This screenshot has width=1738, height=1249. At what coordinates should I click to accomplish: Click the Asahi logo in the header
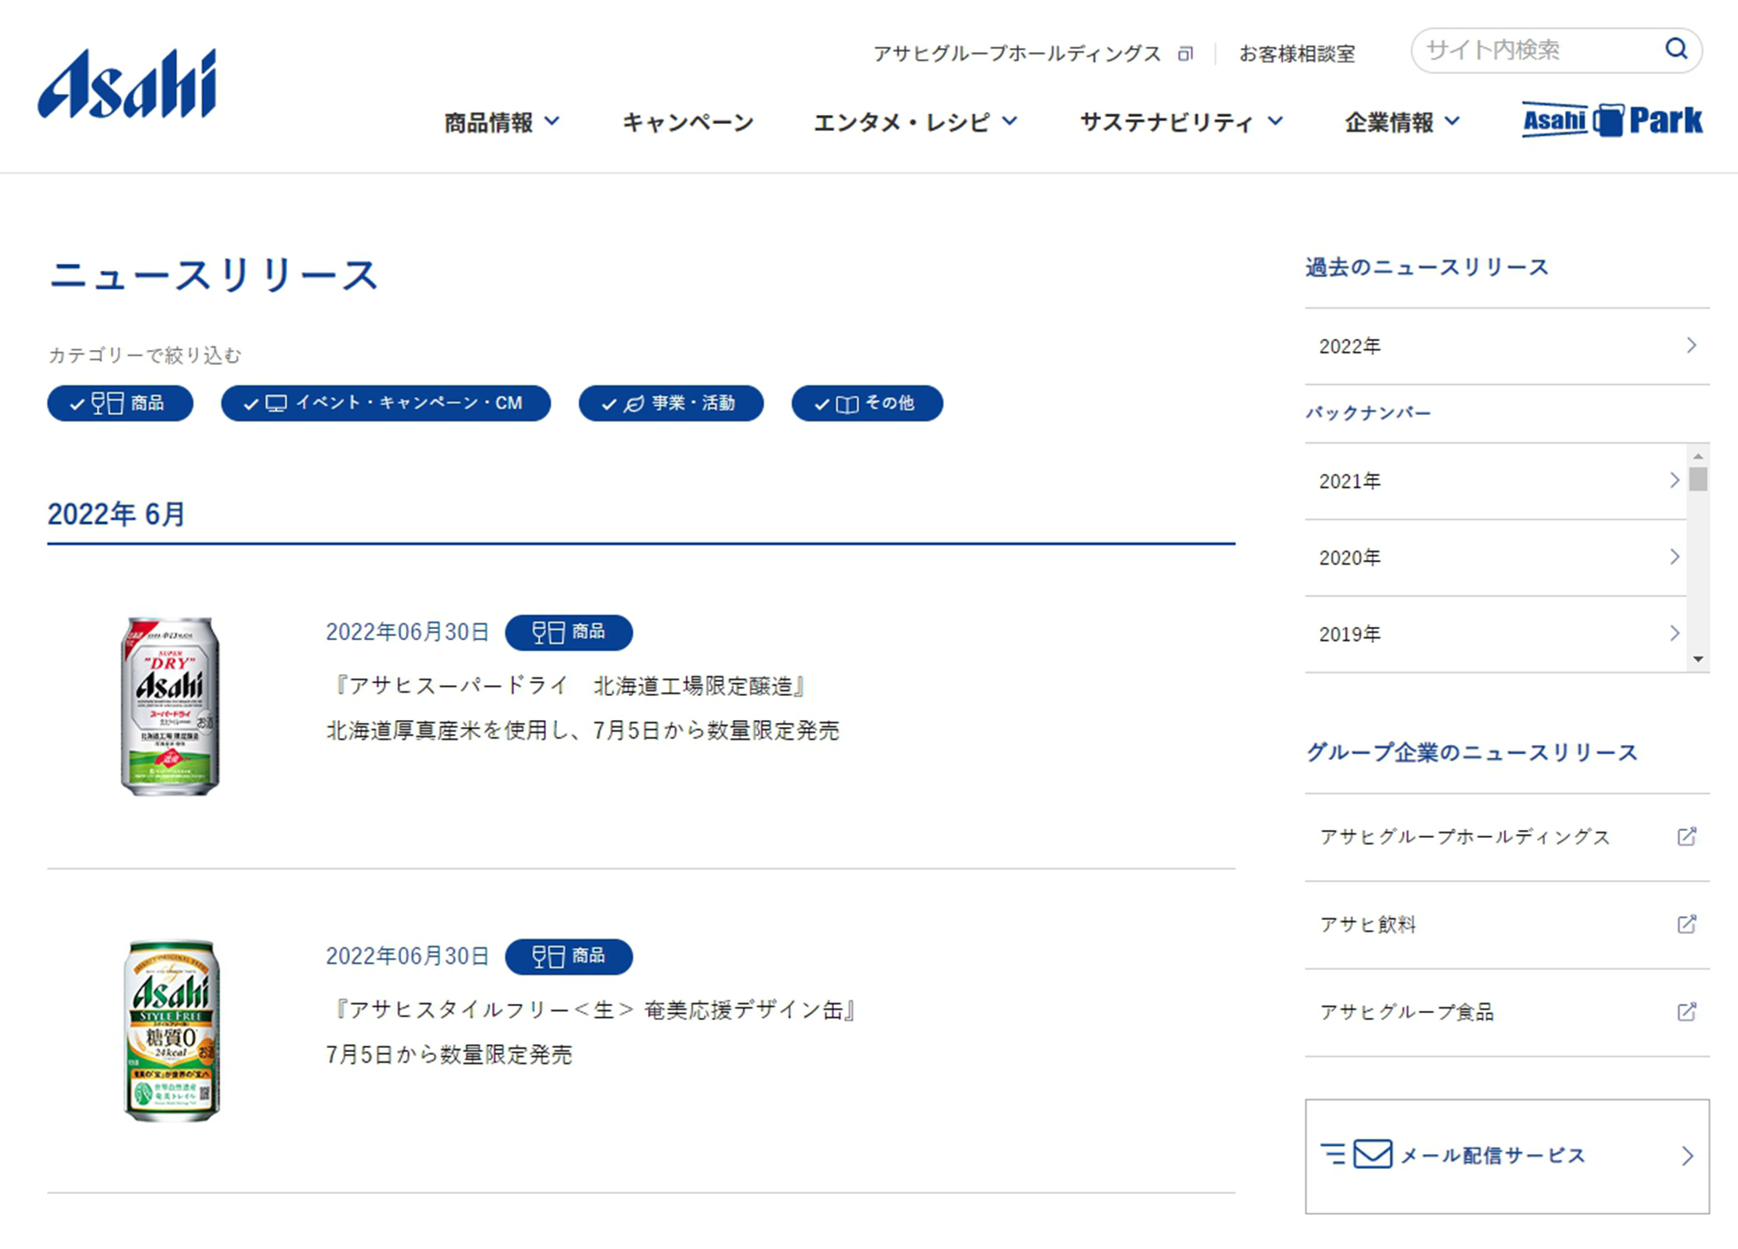point(127,84)
